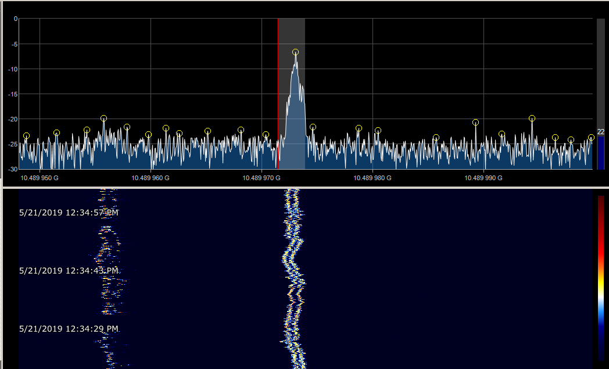Click the -25 dB axis label
Screen dimensions: 609x369
click(13, 144)
